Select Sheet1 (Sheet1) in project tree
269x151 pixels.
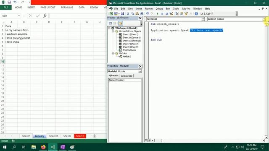(x=130, y=34)
